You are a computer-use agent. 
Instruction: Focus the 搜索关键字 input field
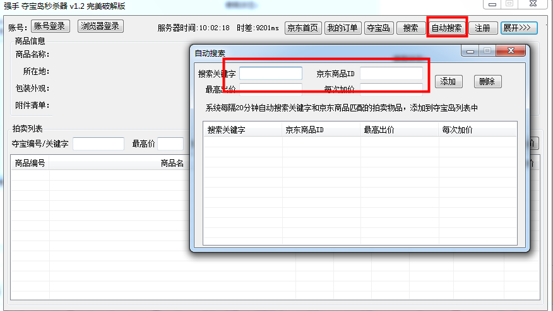click(x=271, y=74)
